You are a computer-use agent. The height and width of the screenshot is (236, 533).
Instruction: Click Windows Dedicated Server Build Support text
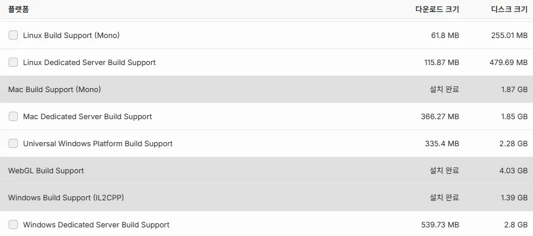[x=96, y=225]
